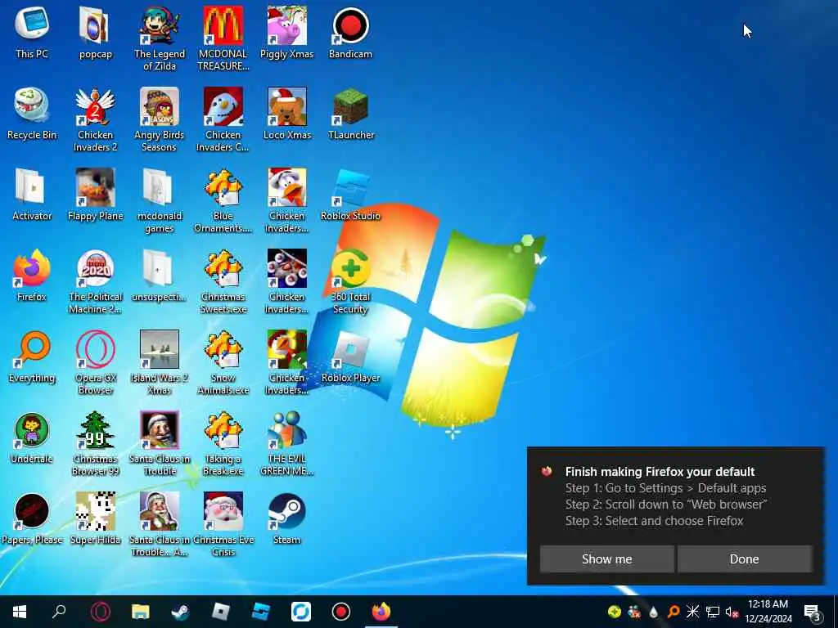This screenshot has height=628, width=838.
Task: Select the mcdonald games folder
Action: click(160, 201)
